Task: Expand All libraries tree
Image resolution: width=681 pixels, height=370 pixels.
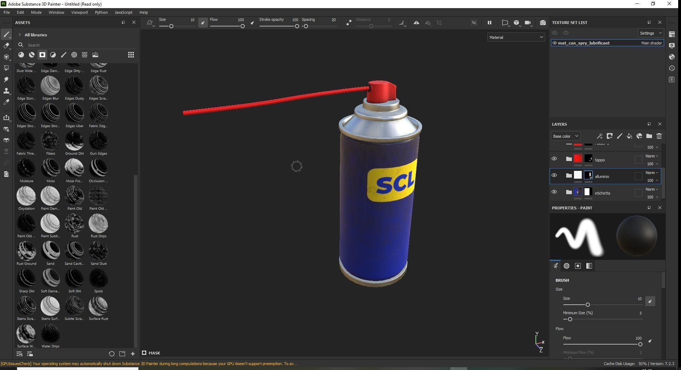Action: tap(20, 35)
